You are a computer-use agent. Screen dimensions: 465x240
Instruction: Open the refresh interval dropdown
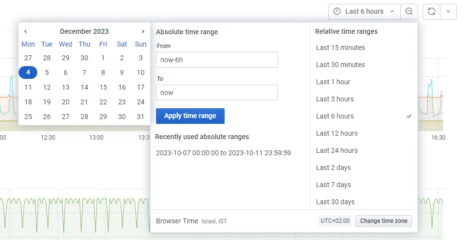coord(448,12)
